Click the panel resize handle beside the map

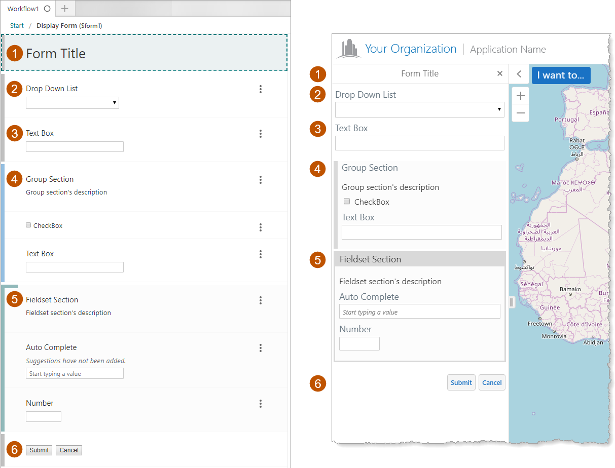(512, 302)
